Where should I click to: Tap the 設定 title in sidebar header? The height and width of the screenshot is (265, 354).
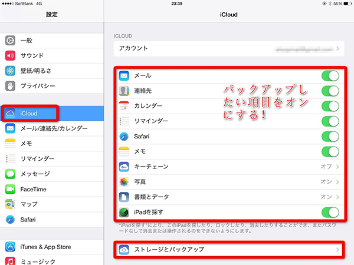[x=52, y=15]
